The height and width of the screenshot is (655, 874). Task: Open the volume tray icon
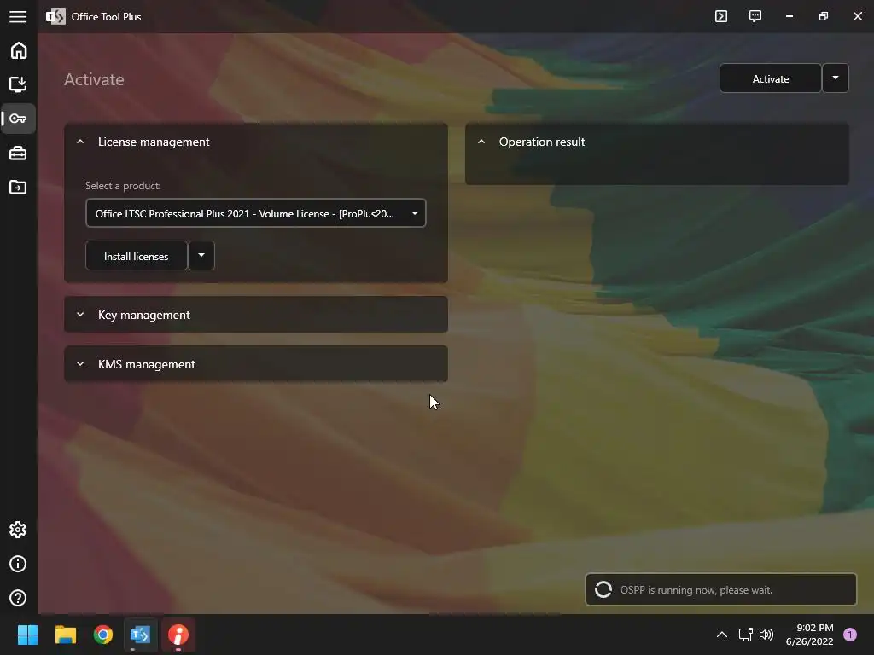coord(766,635)
